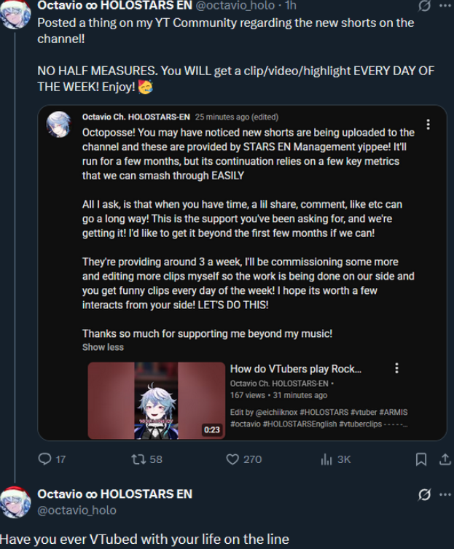
Task: Share the shorts announcement tweet
Action: [x=445, y=459]
